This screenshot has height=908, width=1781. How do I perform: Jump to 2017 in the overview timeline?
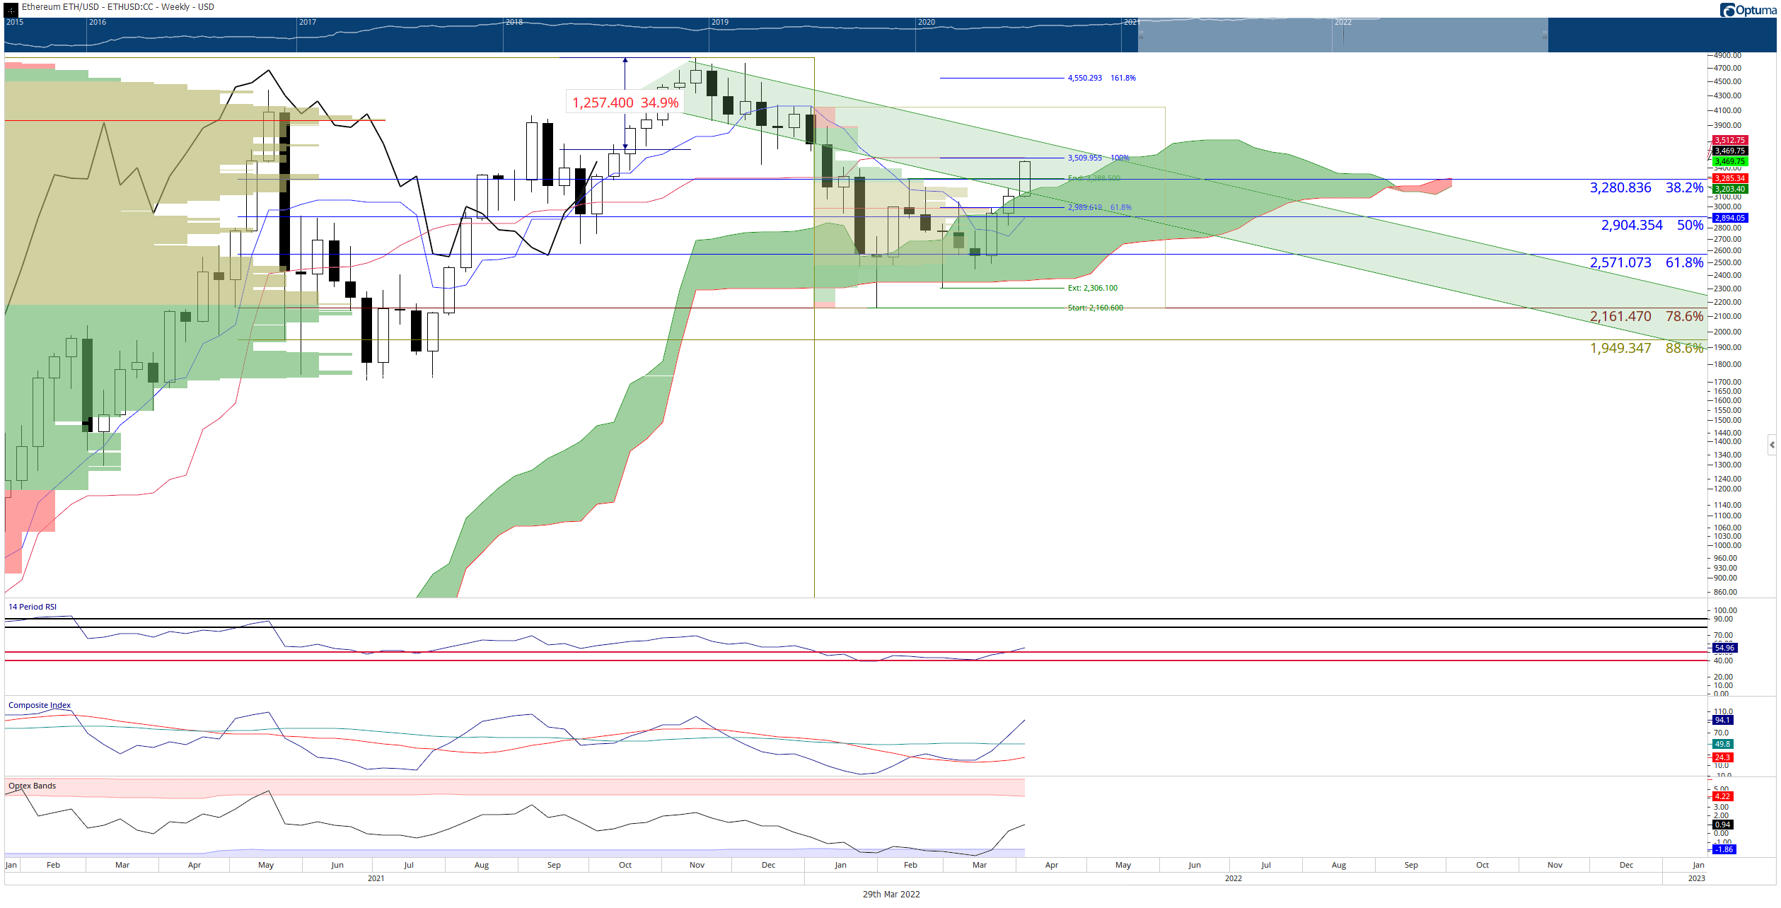point(307,22)
